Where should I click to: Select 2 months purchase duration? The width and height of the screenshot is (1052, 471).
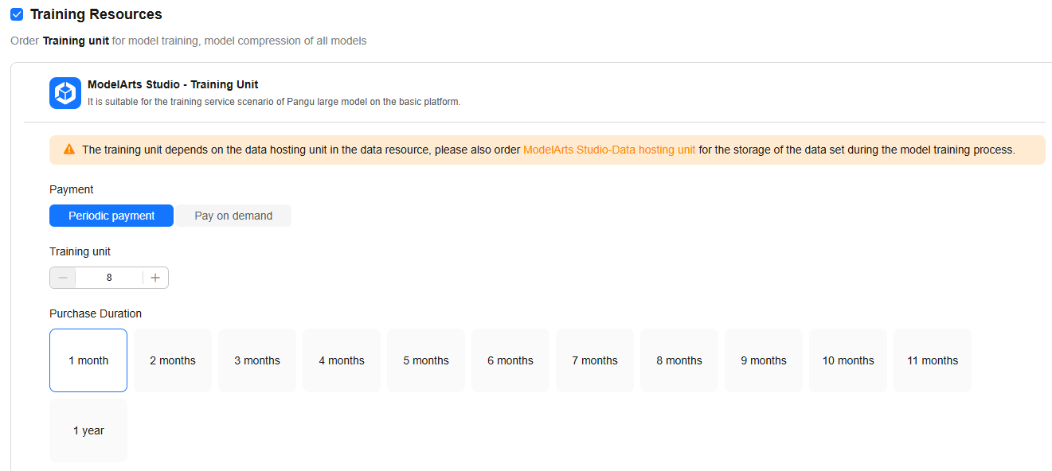[173, 360]
